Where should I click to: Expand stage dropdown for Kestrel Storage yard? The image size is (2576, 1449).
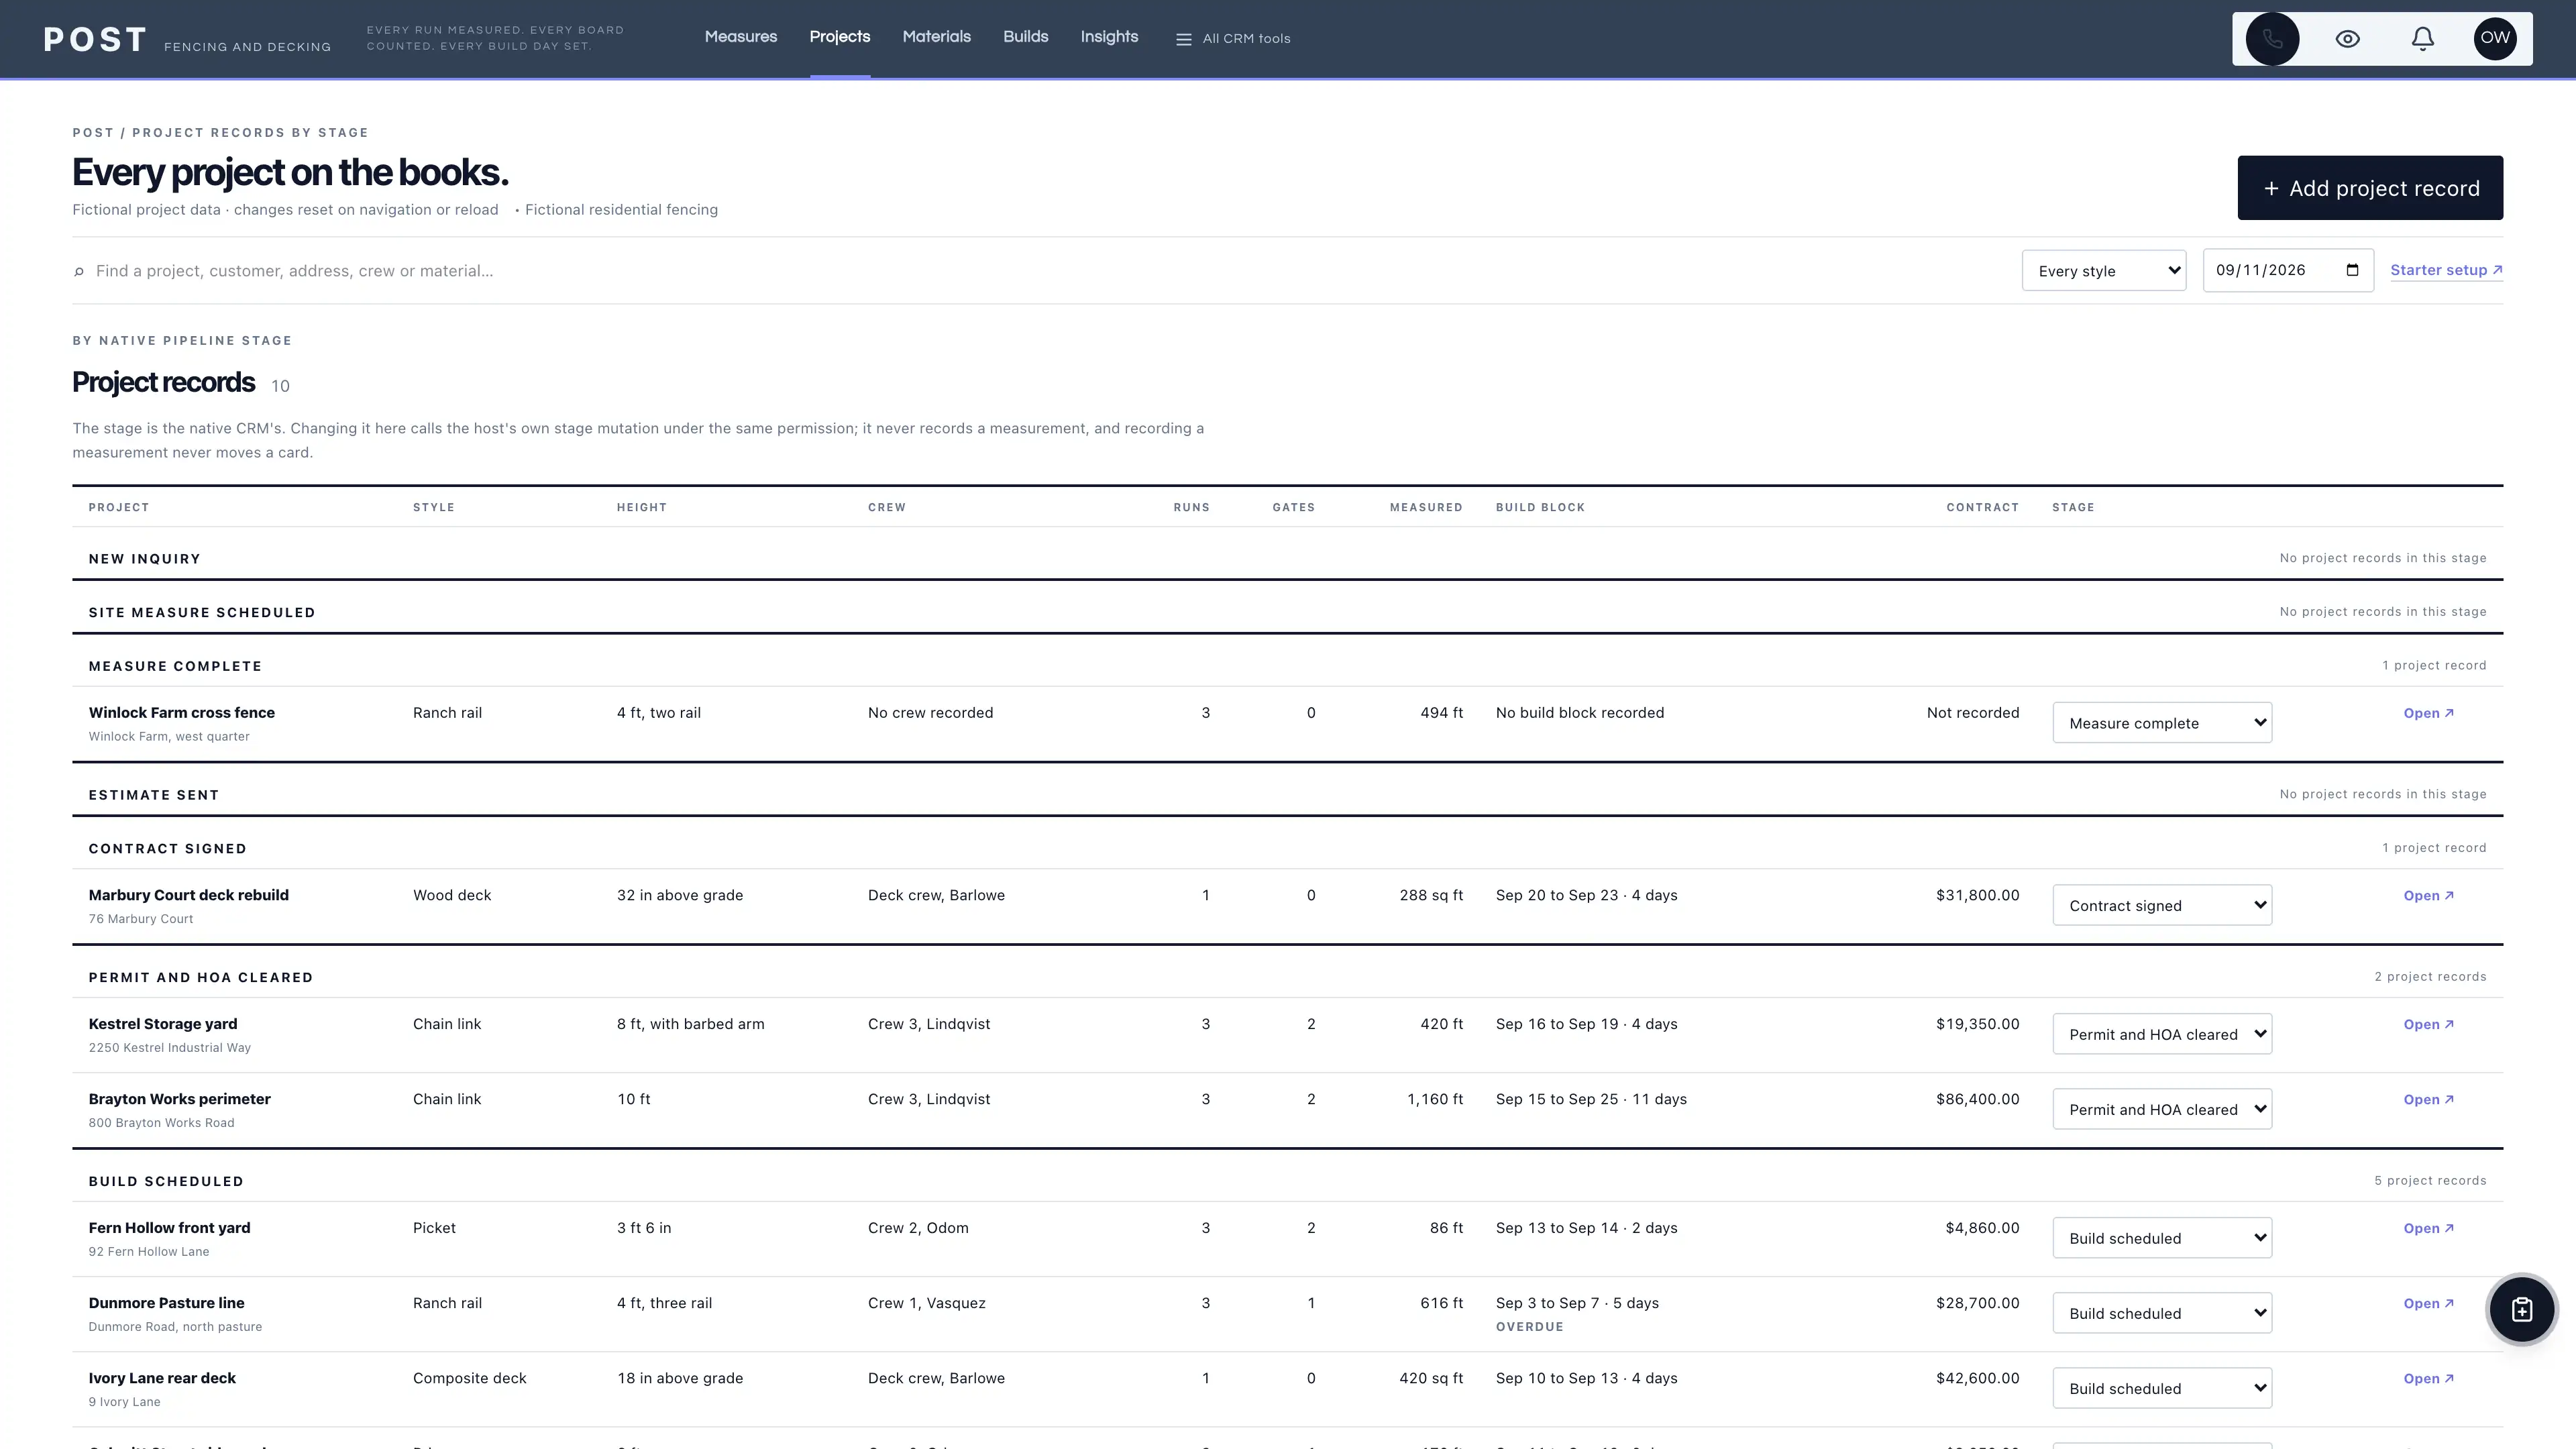[2162, 1034]
